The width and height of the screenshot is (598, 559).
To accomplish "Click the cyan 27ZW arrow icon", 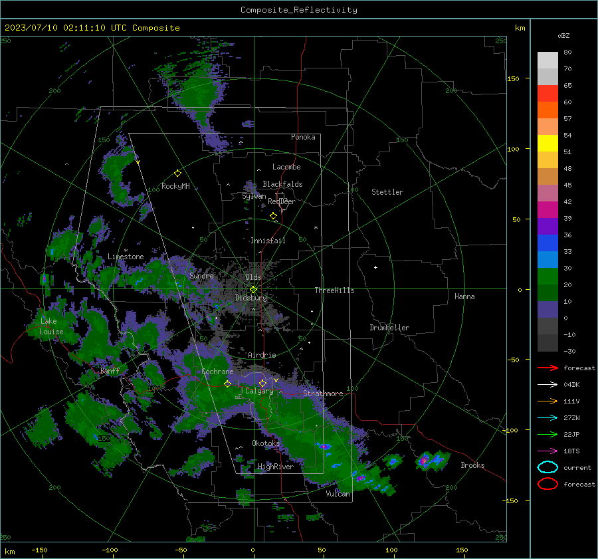I will pyautogui.click(x=548, y=418).
